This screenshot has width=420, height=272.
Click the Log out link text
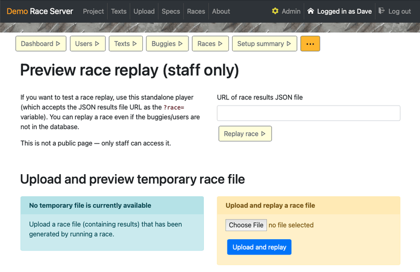pyautogui.click(x=400, y=11)
